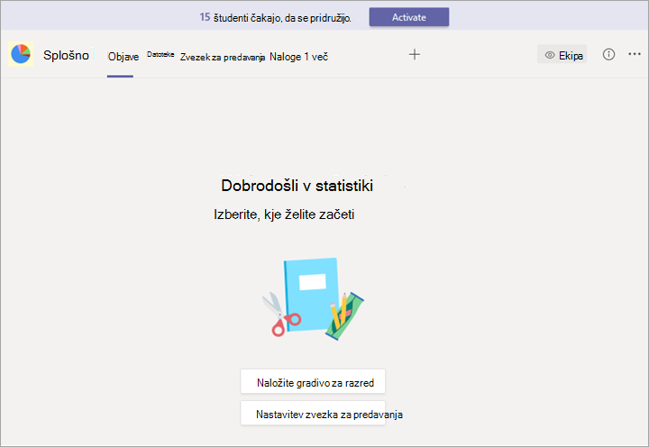
Task: Expand the '1 več' tabs dropdown
Action: (x=316, y=57)
